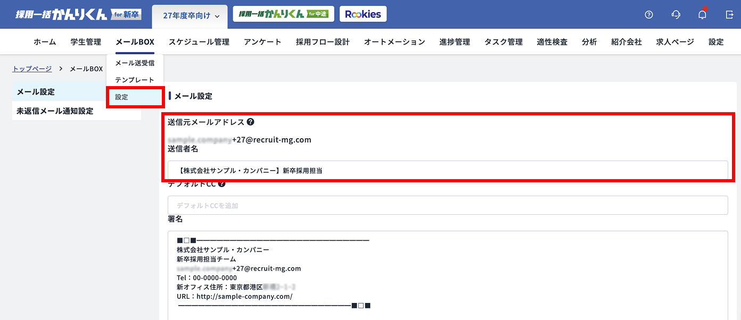
Task: Click the help icon beside デフォルトCC
Action: 221,183
